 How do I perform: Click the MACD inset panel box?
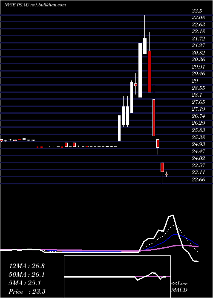[117, 277]
